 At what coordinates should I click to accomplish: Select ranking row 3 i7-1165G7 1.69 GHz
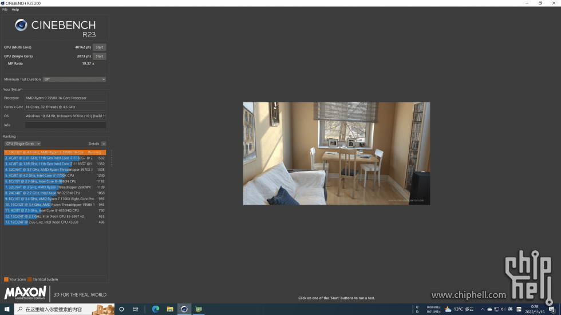click(x=55, y=164)
